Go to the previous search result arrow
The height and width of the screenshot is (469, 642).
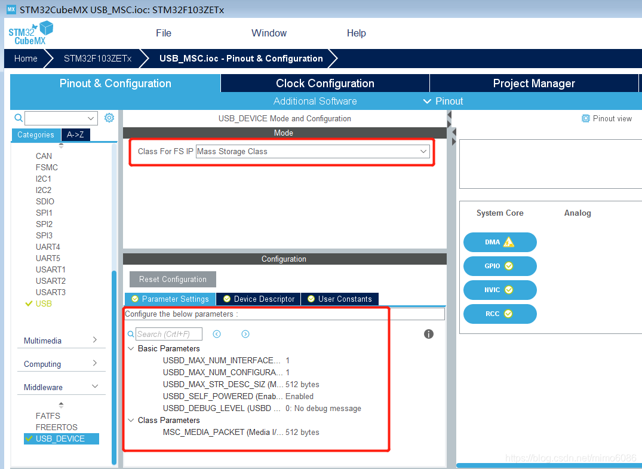tap(217, 334)
